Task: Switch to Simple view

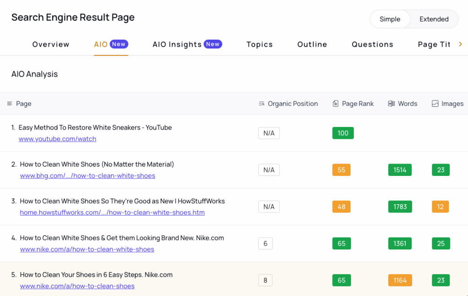Action: coord(390,19)
